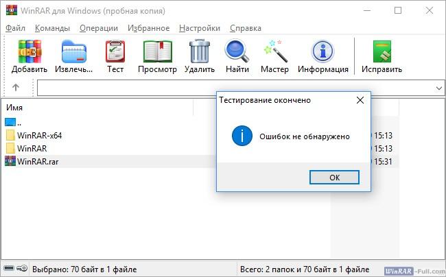Click the key password icon in status bar
This screenshot has width=446, height=277.
click(22, 268)
